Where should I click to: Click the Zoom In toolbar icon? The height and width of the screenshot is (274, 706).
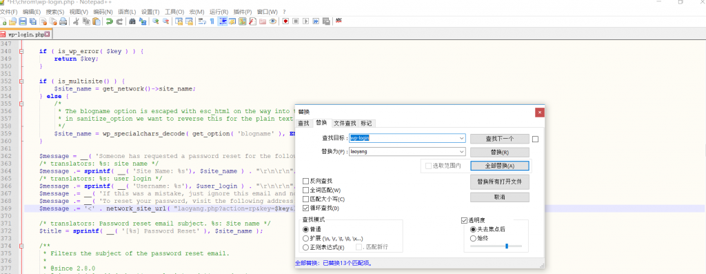[x=156, y=21]
